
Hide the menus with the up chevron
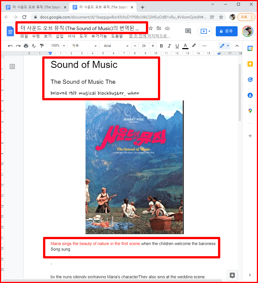tap(237, 46)
